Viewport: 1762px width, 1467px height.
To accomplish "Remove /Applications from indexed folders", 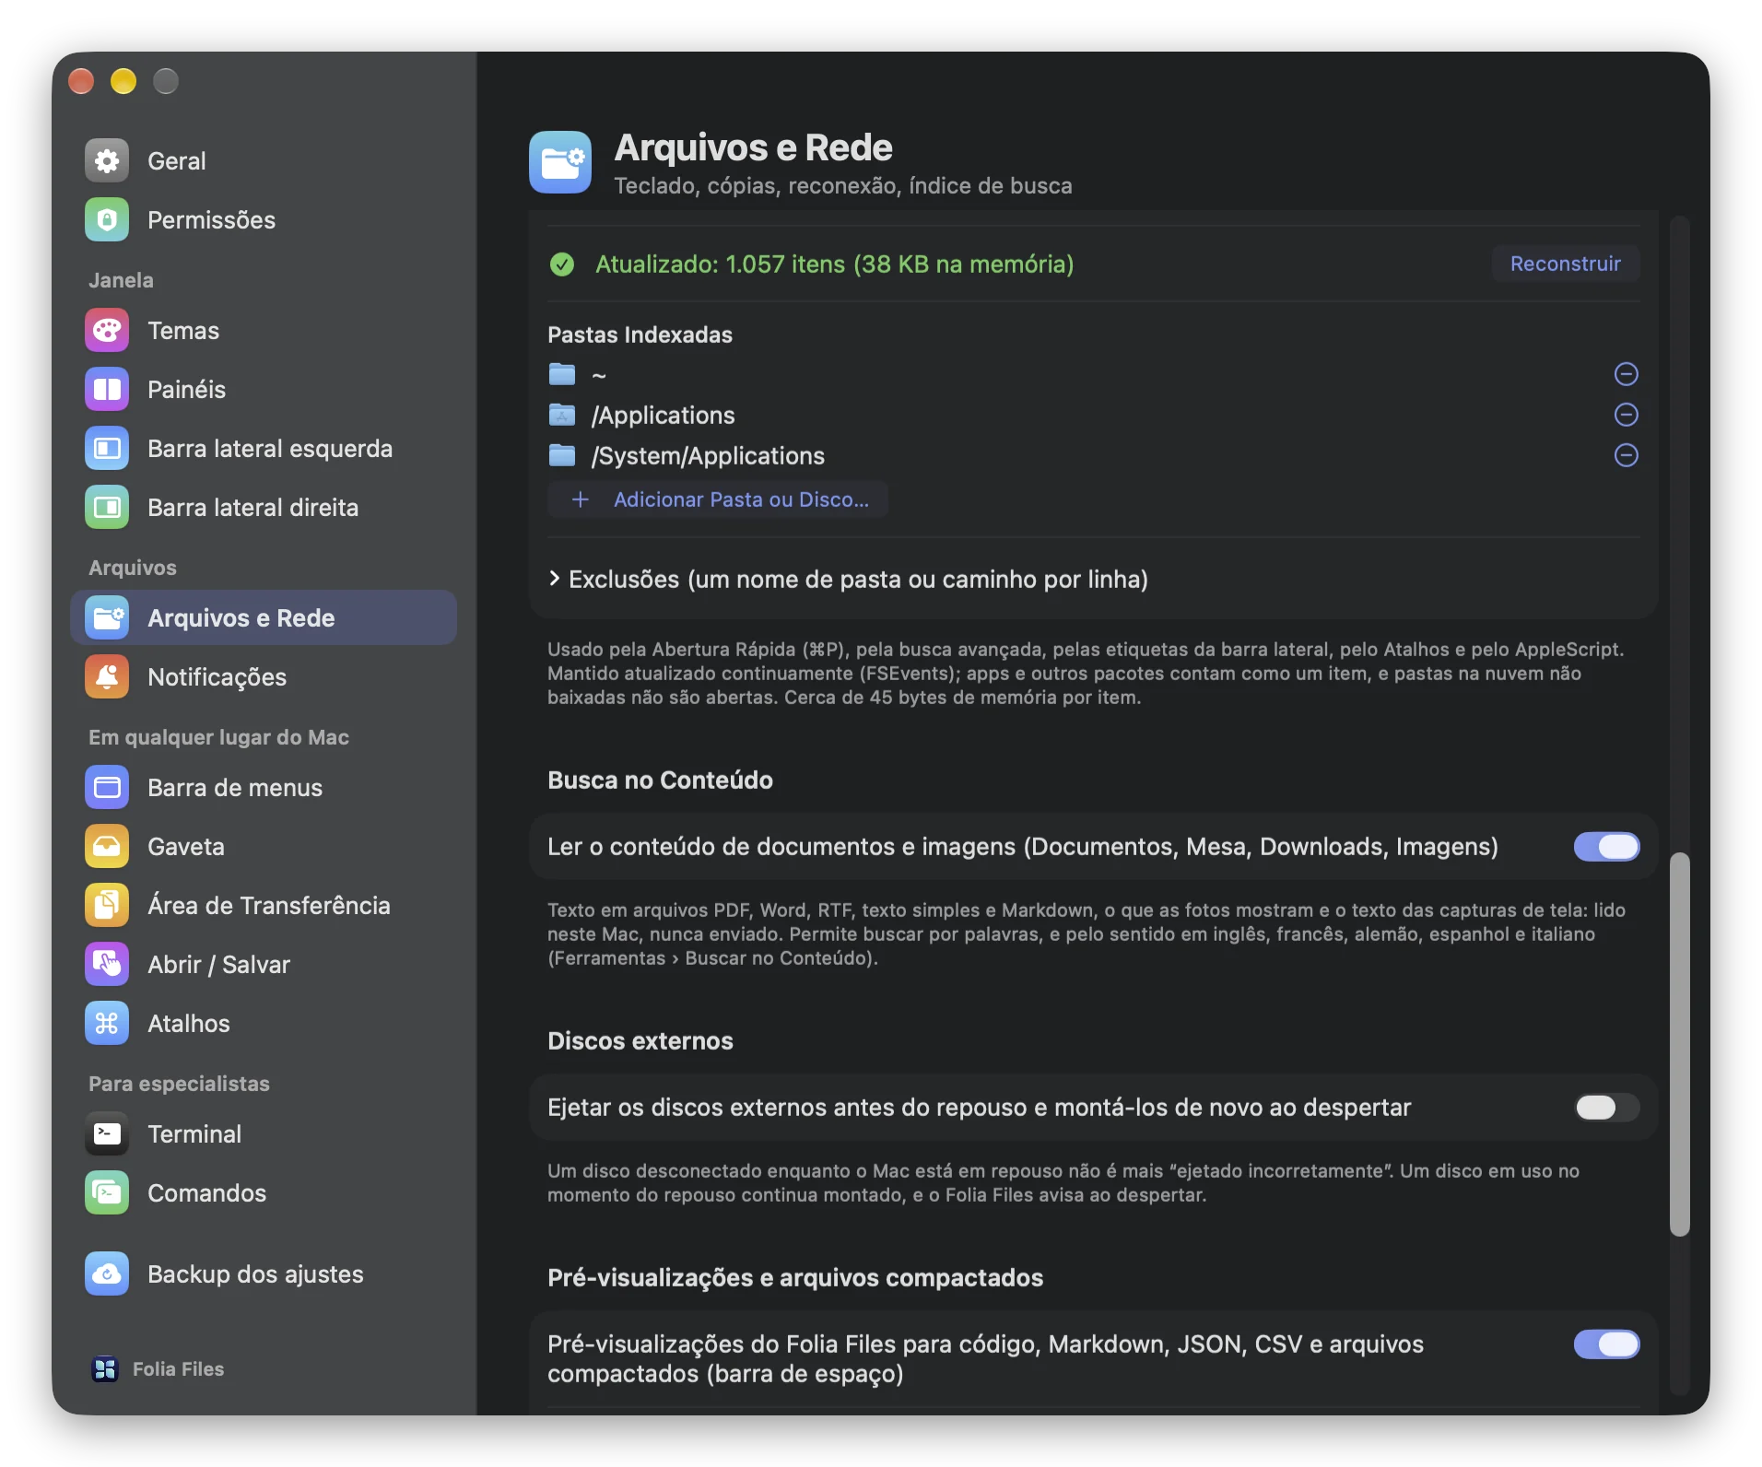I will point(1627,415).
